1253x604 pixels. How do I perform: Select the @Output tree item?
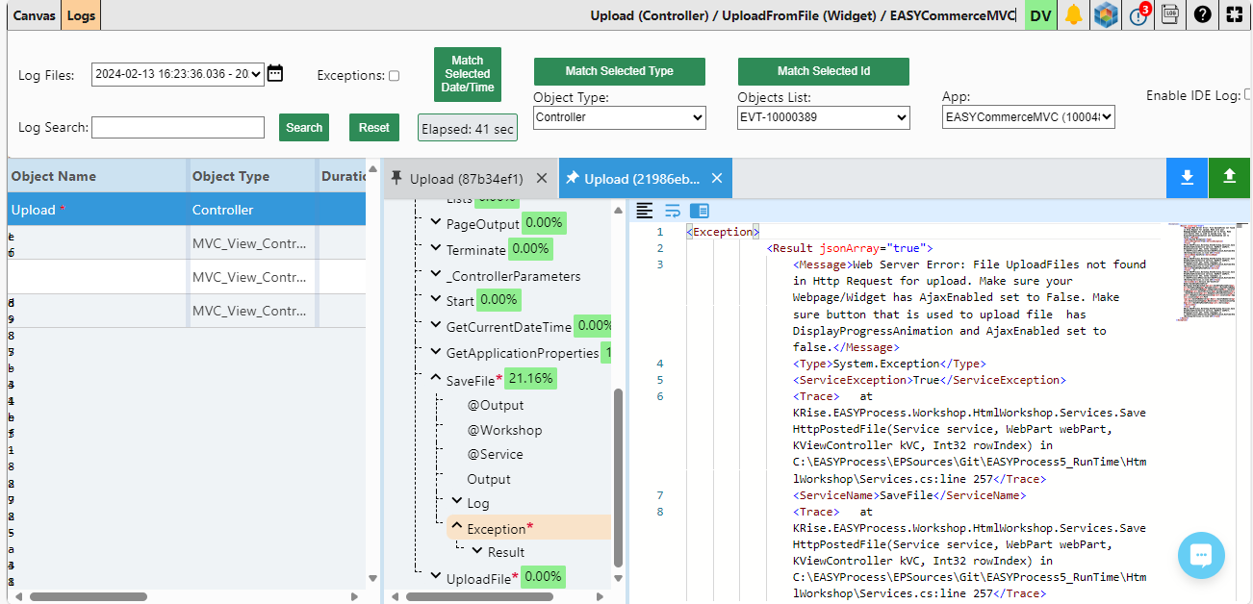pos(496,405)
